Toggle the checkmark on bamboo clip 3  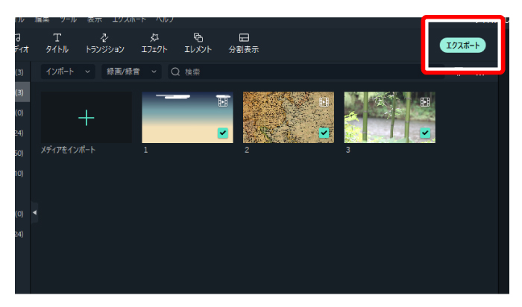coord(425,133)
